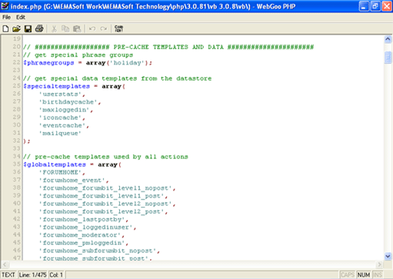Open the Edit menu
Viewport: 393px width, 279px height.
click(21, 17)
